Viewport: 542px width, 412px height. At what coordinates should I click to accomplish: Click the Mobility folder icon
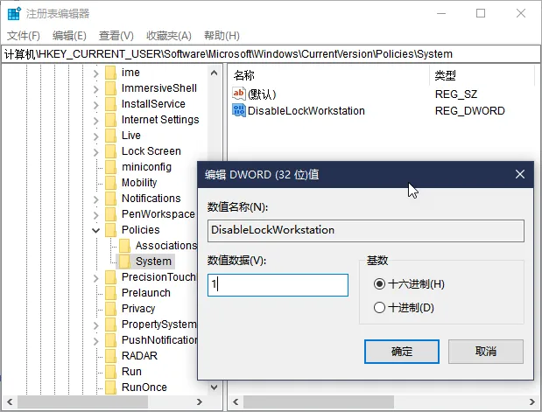[110, 183]
